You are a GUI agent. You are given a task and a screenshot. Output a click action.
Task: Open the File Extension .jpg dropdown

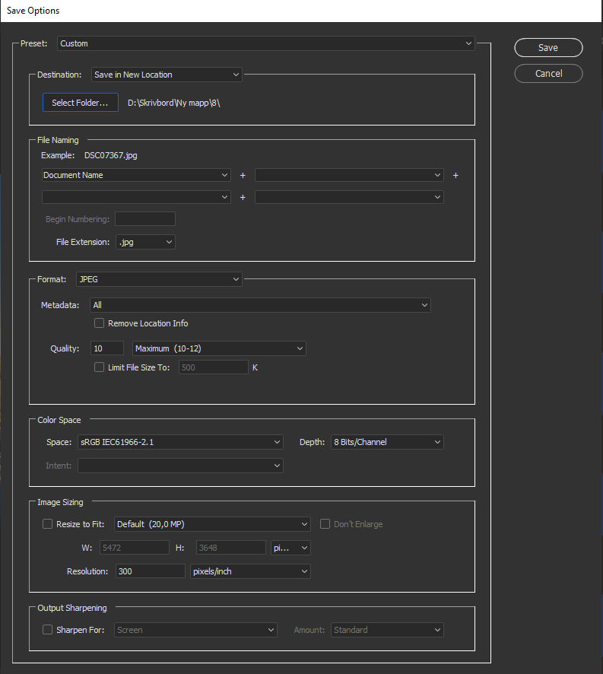click(145, 242)
